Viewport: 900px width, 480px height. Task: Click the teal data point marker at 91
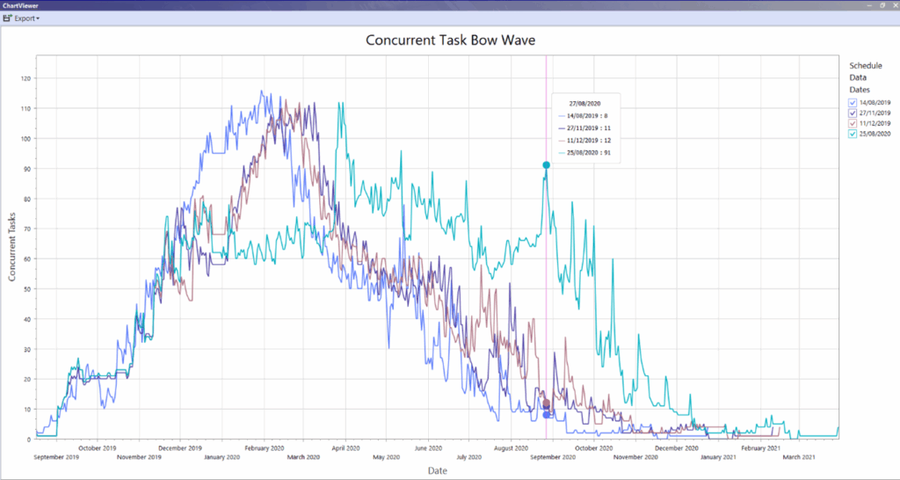click(546, 165)
